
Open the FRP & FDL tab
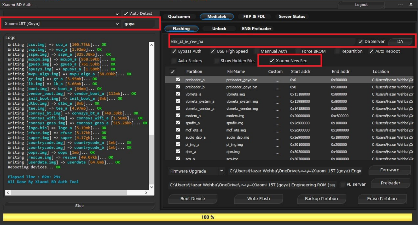click(x=254, y=16)
